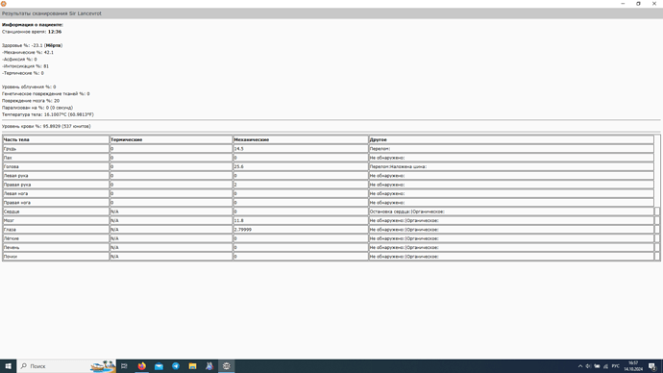Open File Explorer from taskbar
The width and height of the screenshot is (663, 373).
(192, 366)
